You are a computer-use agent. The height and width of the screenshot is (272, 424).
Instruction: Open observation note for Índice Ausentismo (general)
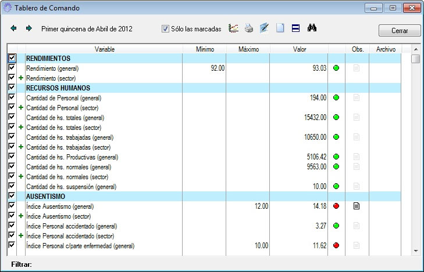click(357, 206)
